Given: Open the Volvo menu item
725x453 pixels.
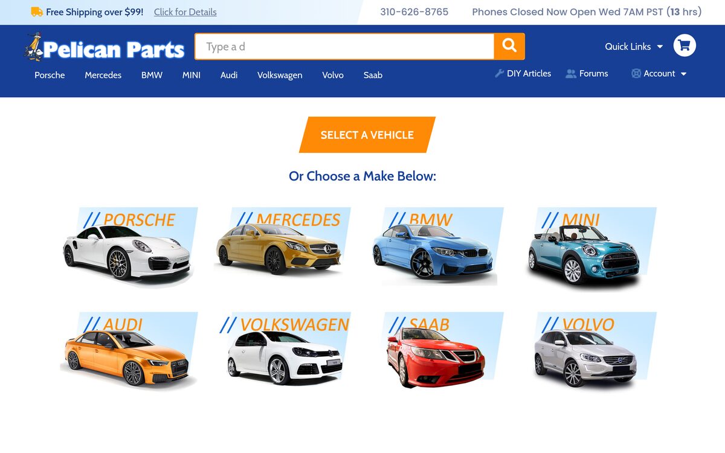Looking at the screenshot, I should 333,75.
